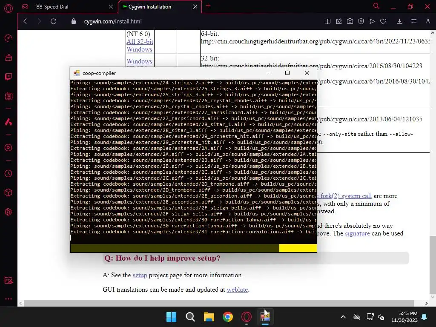Open the setup project page link
The height and width of the screenshot is (327, 436).
tap(140, 275)
